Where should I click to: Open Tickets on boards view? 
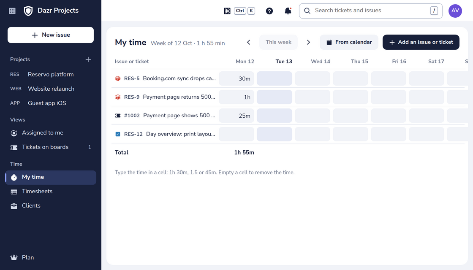tap(51, 147)
